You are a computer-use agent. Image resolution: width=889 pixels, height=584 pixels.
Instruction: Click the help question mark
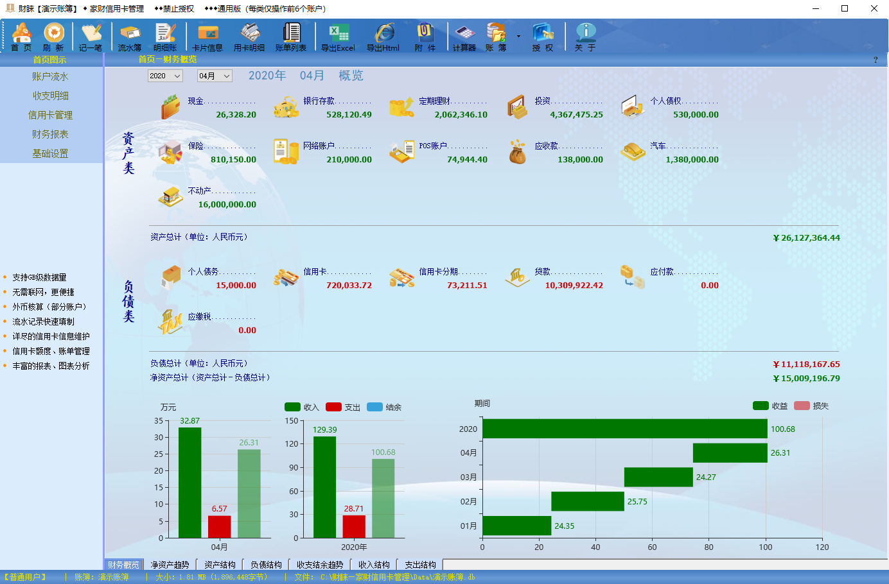click(876, 60)
